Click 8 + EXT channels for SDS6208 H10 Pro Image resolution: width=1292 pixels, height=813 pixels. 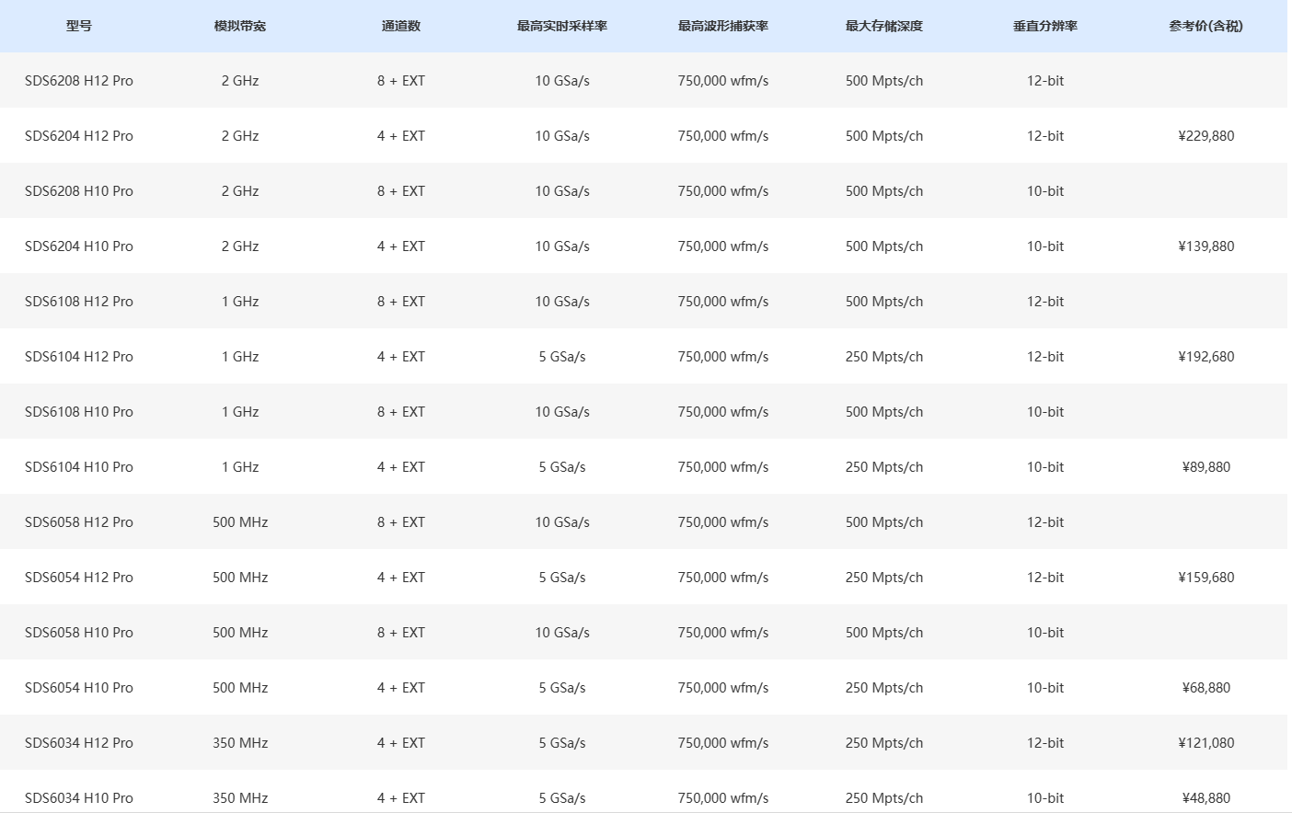401,191
